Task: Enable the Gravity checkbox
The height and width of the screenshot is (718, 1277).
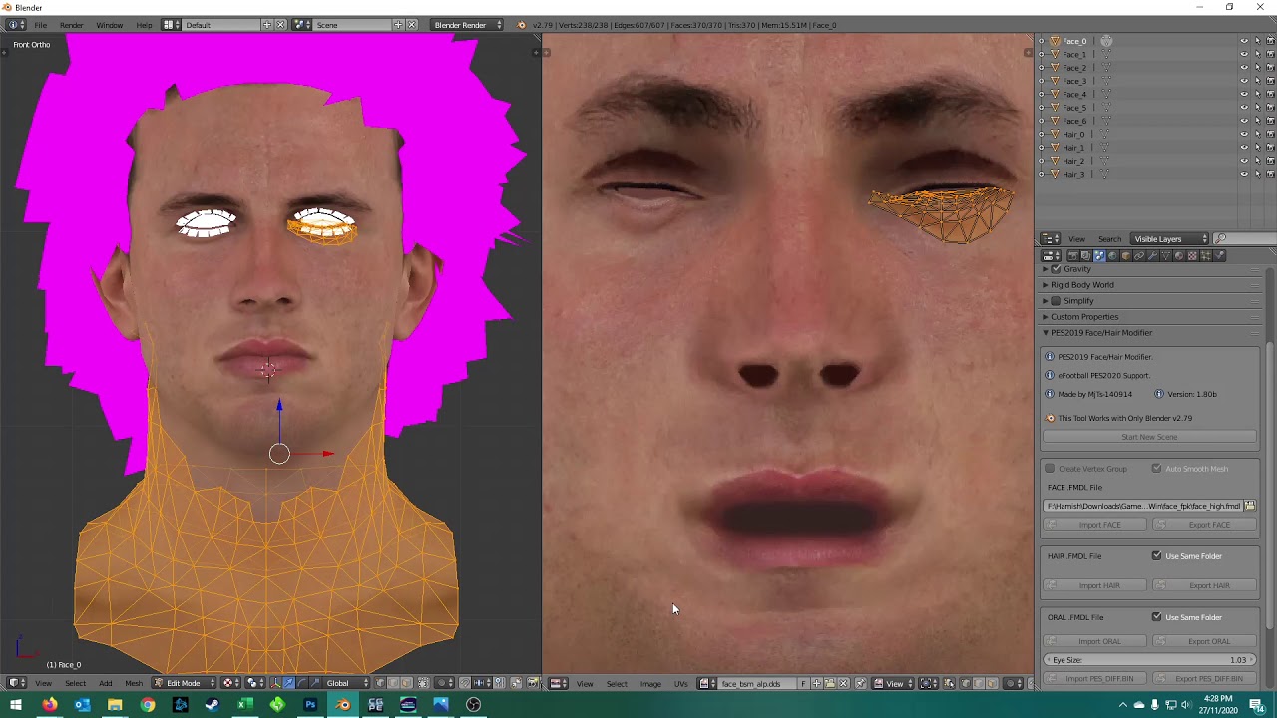Action: click(x=1056, y=269)
